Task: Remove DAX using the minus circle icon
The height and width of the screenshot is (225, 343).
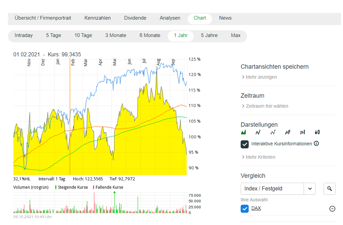Action: [332, 208]
